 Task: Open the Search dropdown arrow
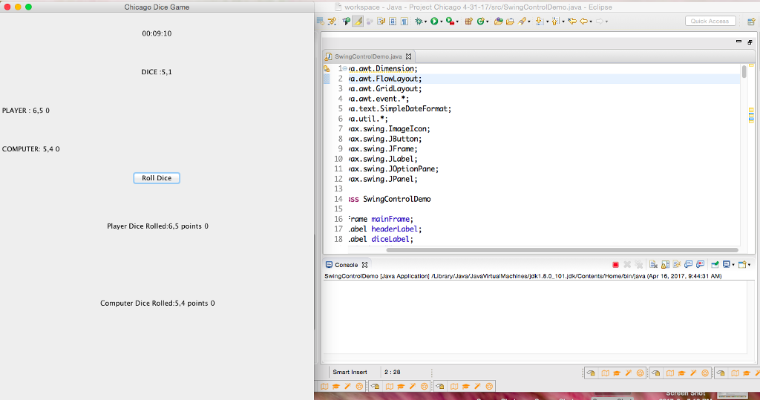pyautogui.click(x=528, y=22)
